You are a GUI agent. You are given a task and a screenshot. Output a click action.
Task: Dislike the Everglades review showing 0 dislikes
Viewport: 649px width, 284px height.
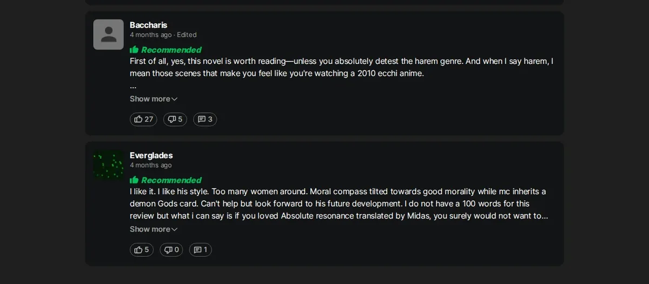171,249
